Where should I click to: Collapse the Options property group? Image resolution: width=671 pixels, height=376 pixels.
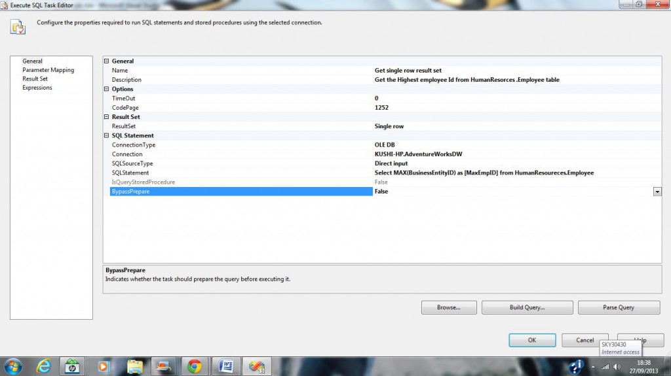coord(107,89)
